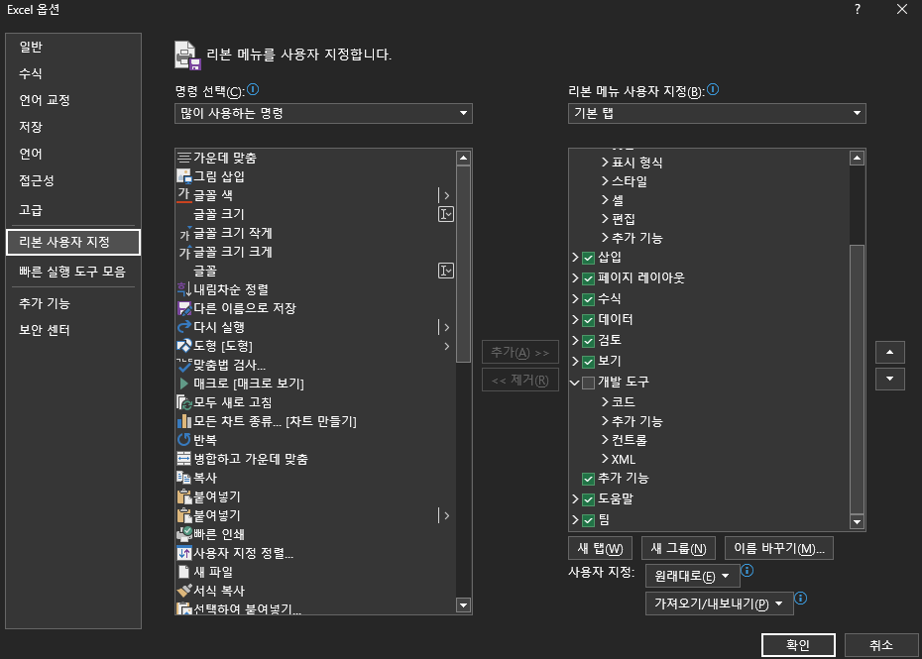This screenshot has width=922, height=659.
Task: Select the 다시 실행 redo icon
Action: [184, 327]
